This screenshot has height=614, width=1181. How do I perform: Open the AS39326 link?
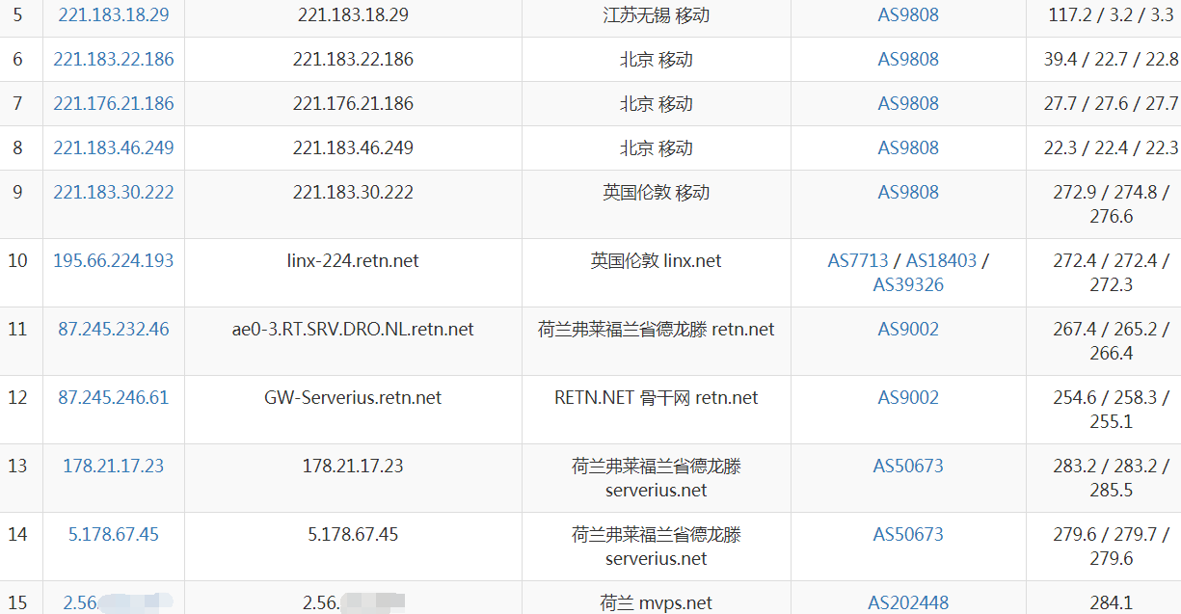908,285
